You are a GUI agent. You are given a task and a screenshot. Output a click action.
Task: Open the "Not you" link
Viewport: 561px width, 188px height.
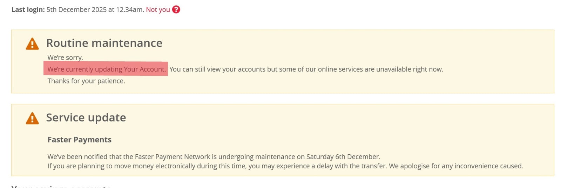coord(158,9)
